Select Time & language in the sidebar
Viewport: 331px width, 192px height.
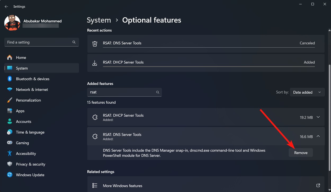tap(30, 132)
